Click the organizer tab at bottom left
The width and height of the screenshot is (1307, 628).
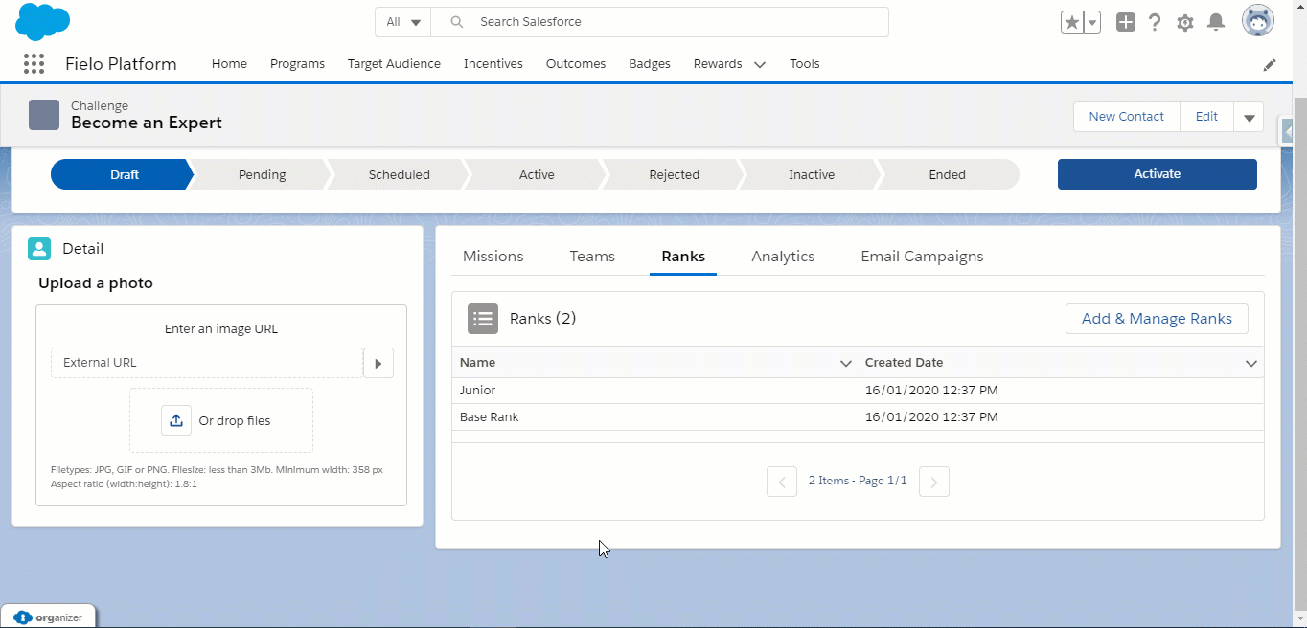coord(48,617)
